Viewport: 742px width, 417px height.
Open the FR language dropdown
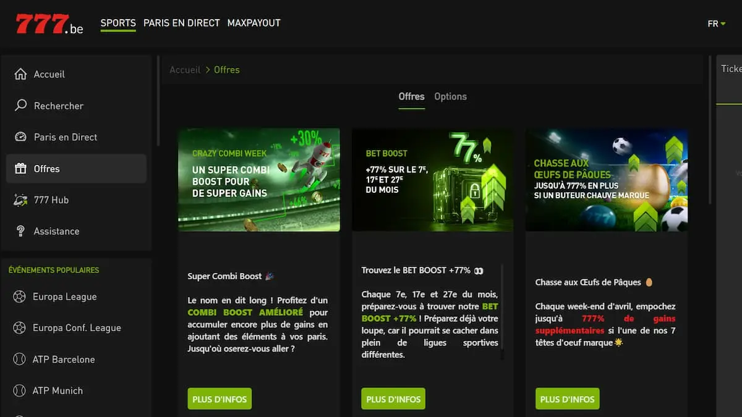tap(717, 23)
